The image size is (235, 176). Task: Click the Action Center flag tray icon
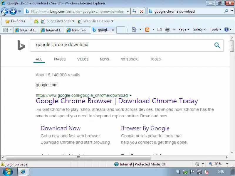192,172
